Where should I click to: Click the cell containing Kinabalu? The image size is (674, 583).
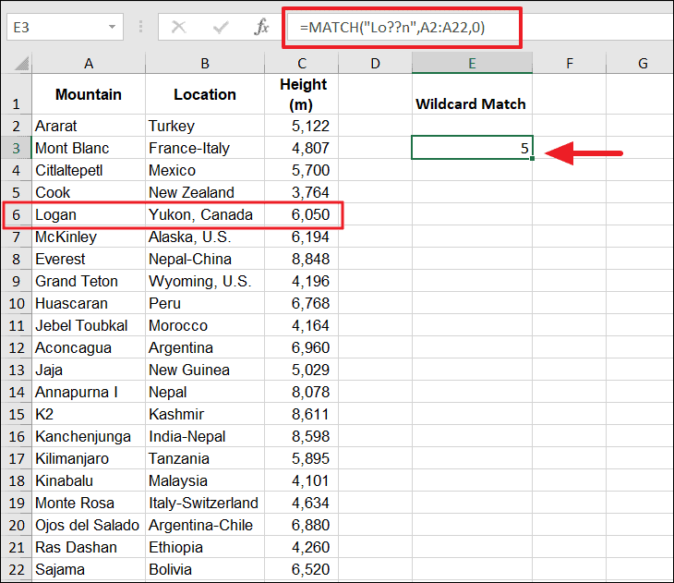(89, 480)
